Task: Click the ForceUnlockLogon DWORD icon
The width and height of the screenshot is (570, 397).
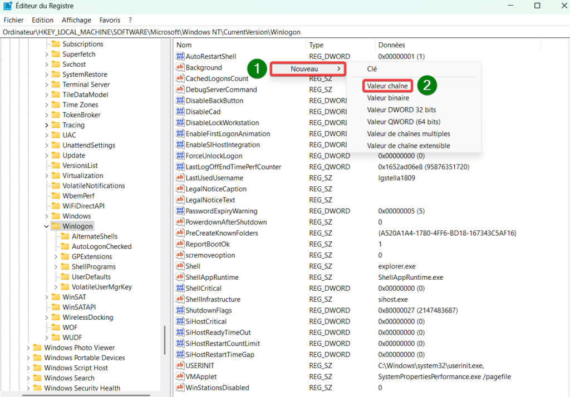Action: [x=180, y=156]
